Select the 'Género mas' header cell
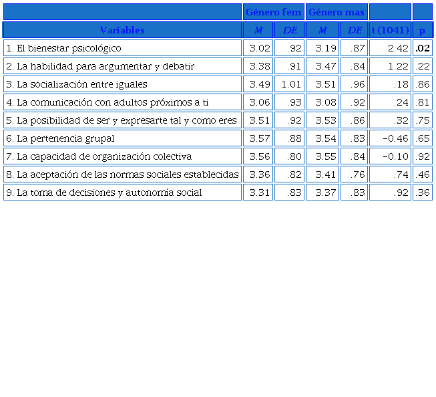Image resolution: width=436 pixels, height=397 pixels. coord(337,12)
